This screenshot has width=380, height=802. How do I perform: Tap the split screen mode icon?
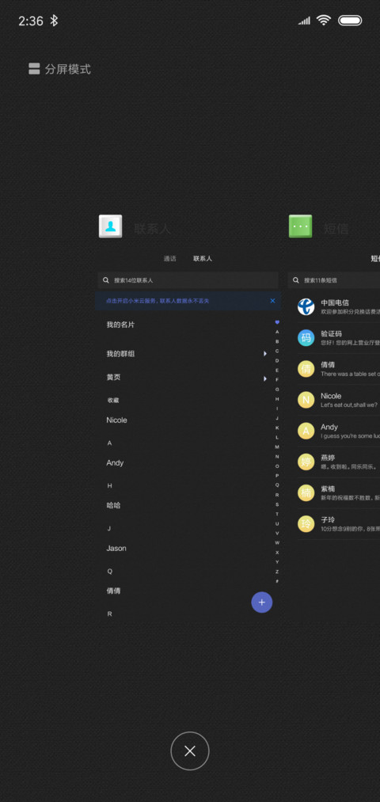[34, 69]
